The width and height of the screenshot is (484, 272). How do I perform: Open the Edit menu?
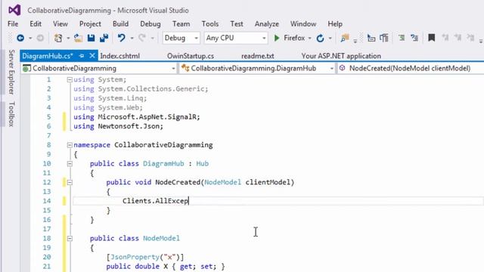tap(36, 23)
